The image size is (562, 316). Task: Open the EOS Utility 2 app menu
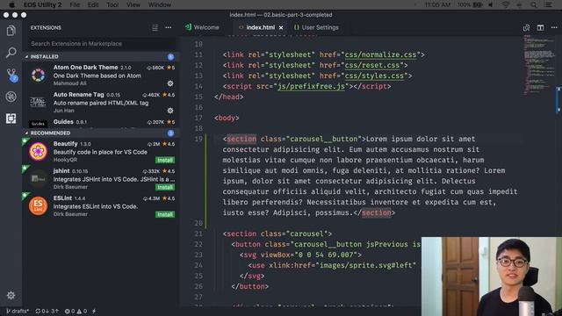(x=43, y=4)
